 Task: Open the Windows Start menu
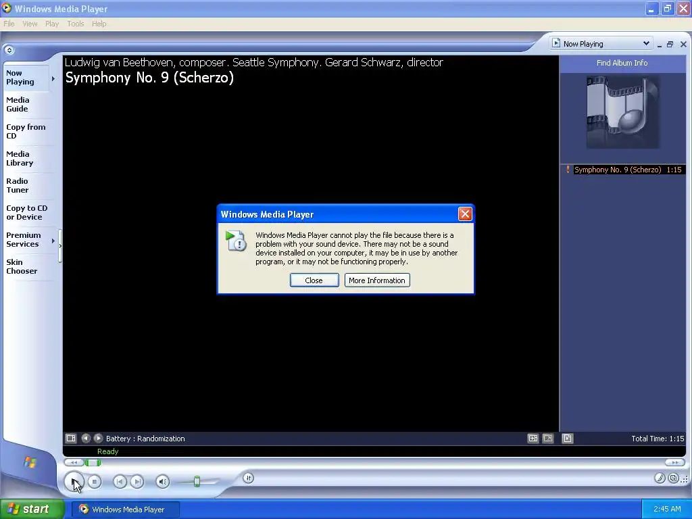click(32, 509)
